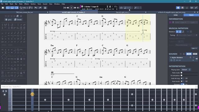Toggle the countdown hourglass icon
Viewport: 199px width, 112px height.
[x=107, y=7]
